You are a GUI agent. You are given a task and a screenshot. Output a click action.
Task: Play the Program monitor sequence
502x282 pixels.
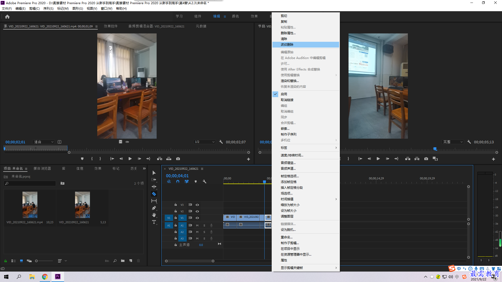[x=378, y=159]
